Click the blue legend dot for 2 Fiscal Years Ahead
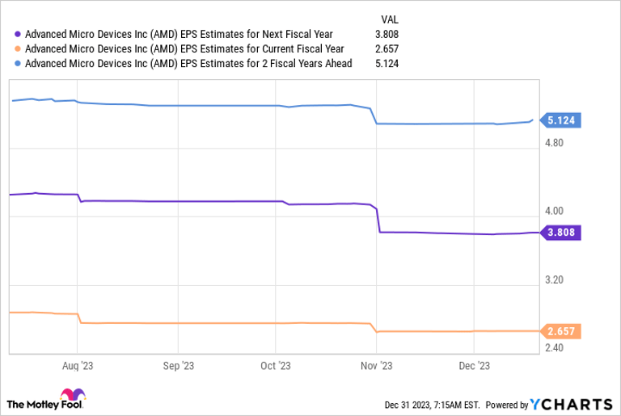 tap(18, 63)
